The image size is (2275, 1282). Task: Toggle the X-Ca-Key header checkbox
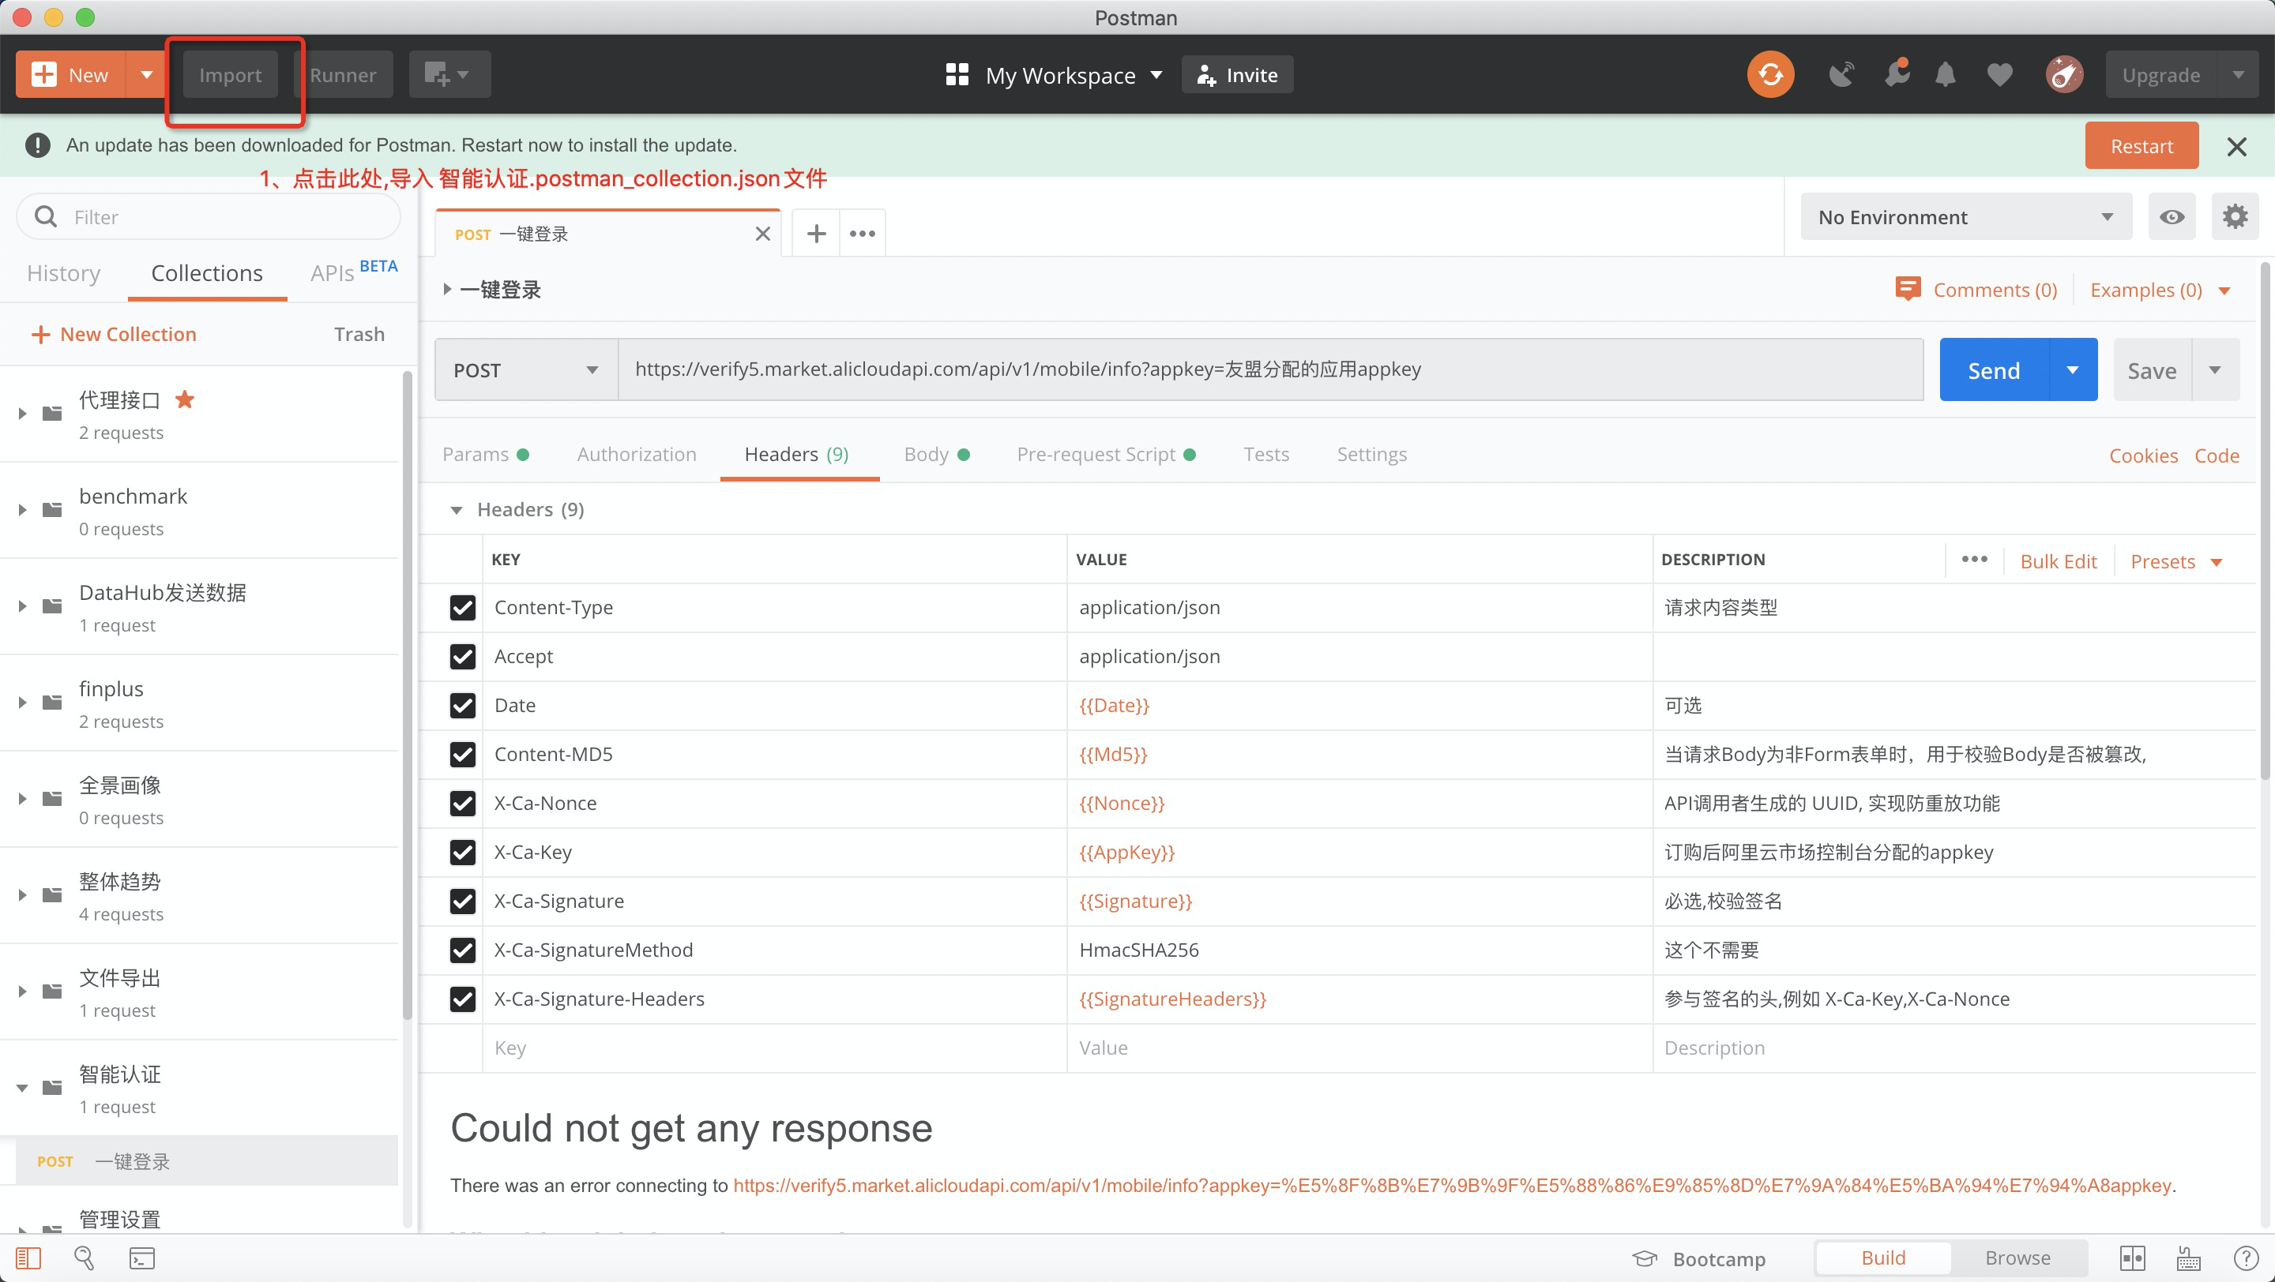[x=463, y=853]
